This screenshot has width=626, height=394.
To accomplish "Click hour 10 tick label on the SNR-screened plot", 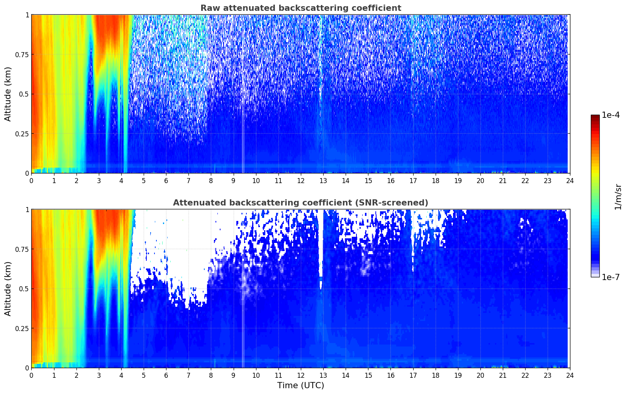I will [x=256, y=375].
